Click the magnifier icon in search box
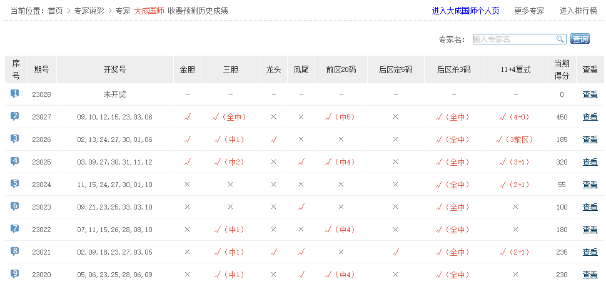This screenshot has width=606, height=284. 560,39
